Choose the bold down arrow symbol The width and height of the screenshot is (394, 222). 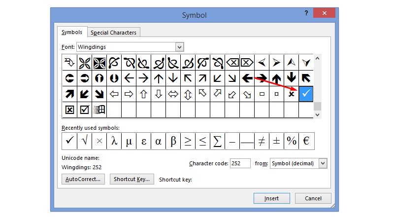(291, 78)
